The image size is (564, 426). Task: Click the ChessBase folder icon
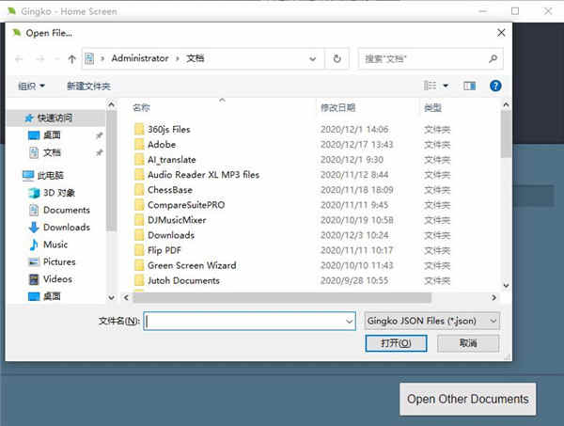tap(139, 190)
